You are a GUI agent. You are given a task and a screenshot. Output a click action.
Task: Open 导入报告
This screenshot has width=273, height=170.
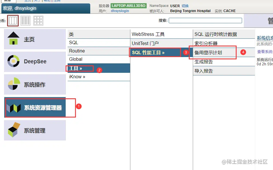(224, 71)
